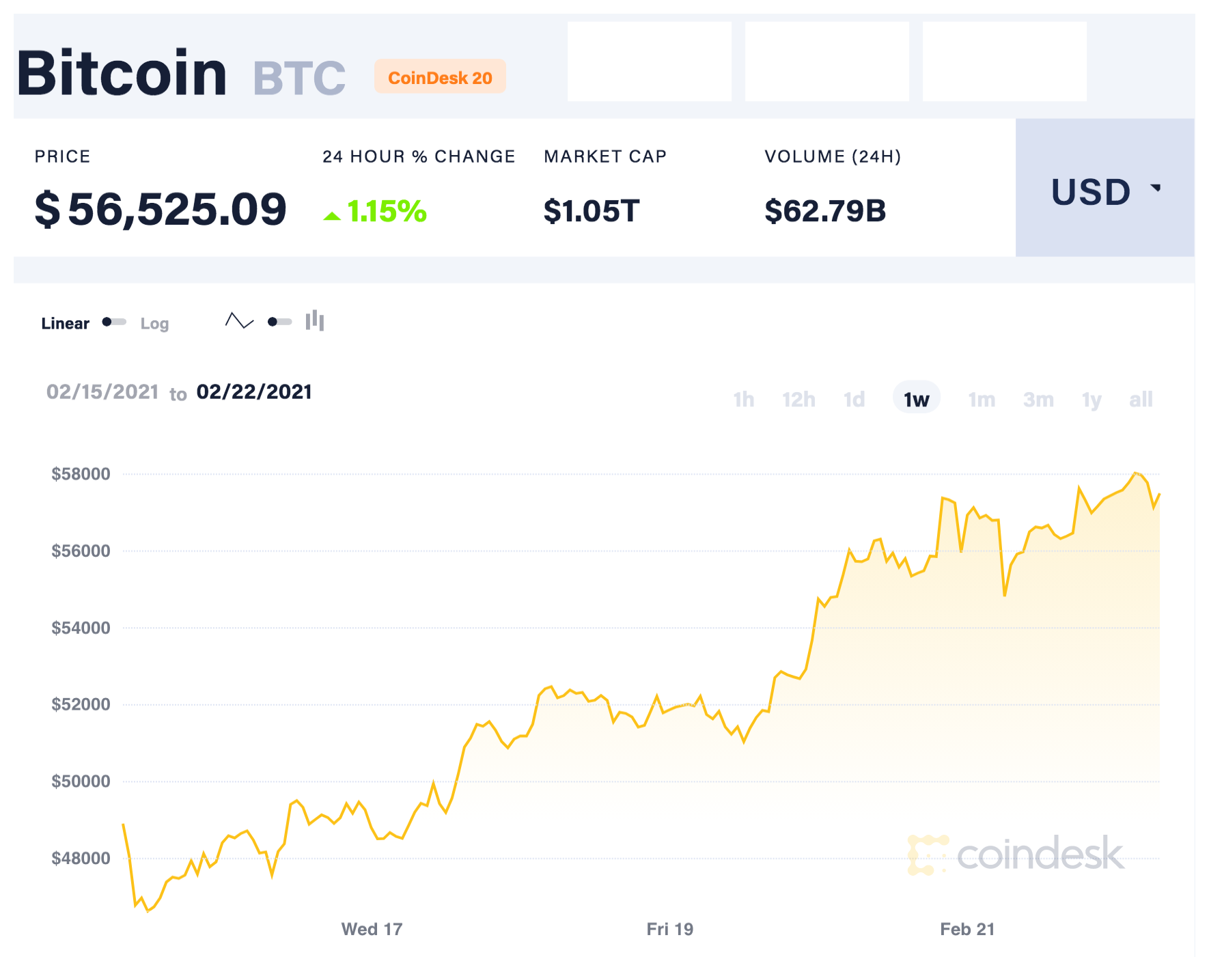Open the 02/15/2021 start date picker

pyautogui.click(x=102, y=392)
